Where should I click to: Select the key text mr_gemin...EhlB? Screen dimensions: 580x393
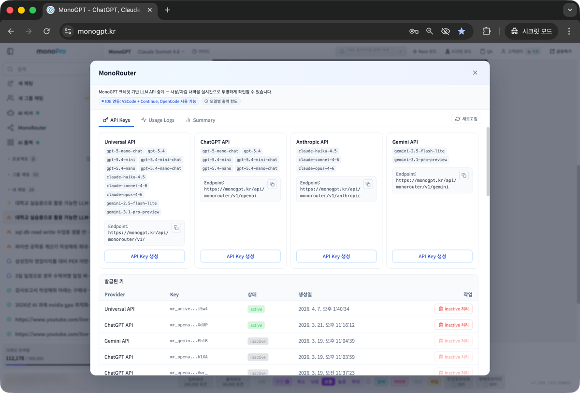pyautogui.click(x=189, y=341)
